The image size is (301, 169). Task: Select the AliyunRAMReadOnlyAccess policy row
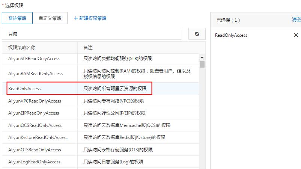point(101,74)
